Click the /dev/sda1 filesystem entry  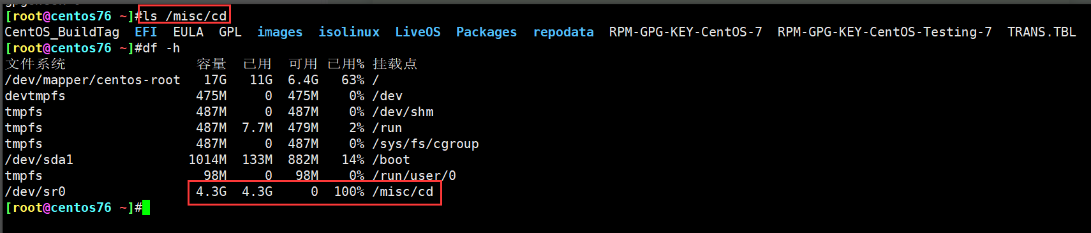39,160
